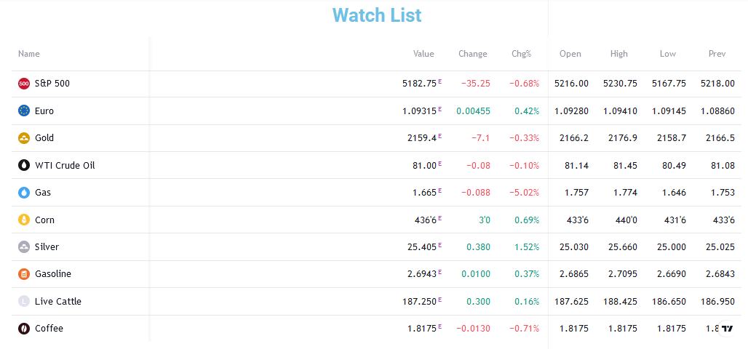Click the Gas change percent −5.02%
The height and width of the screenshot is (349, 748).
pos(525,193)
